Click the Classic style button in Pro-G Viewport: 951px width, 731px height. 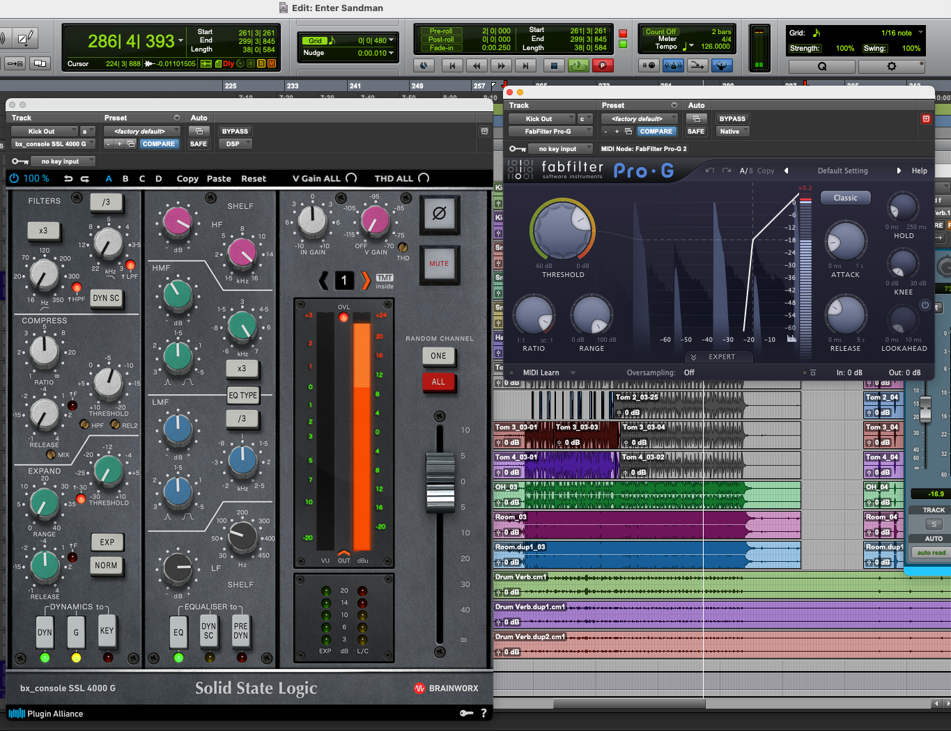(845, 198)
